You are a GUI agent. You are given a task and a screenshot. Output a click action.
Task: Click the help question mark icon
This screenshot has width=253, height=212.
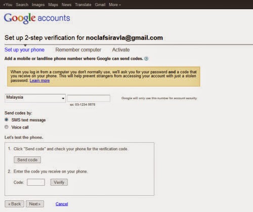(146, 59)
